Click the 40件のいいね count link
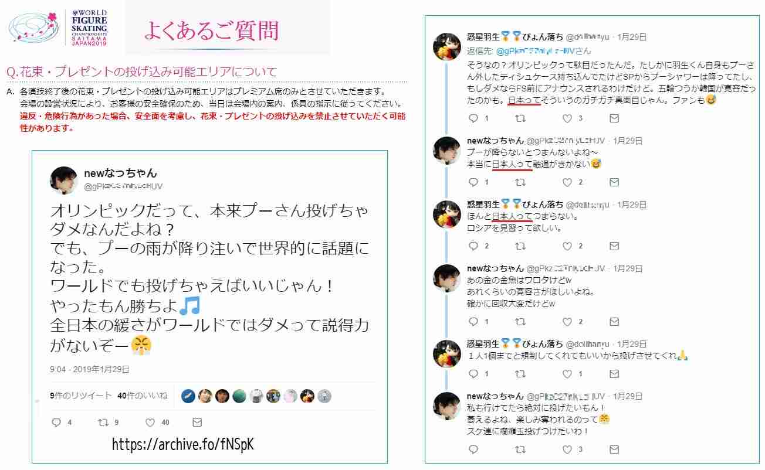 pyautogui.click(x=143, y=396)
